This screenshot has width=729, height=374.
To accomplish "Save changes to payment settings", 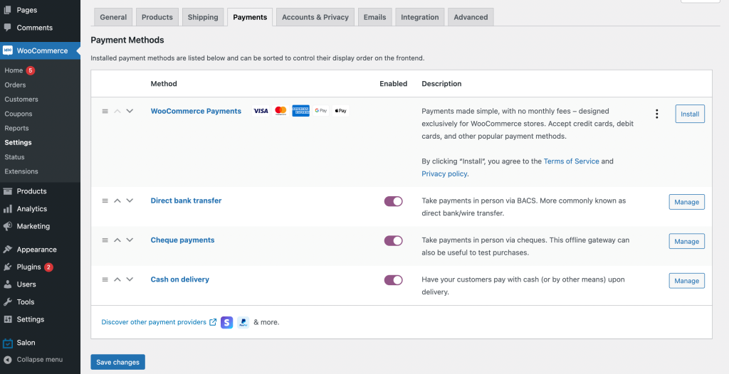I will 117,363.
